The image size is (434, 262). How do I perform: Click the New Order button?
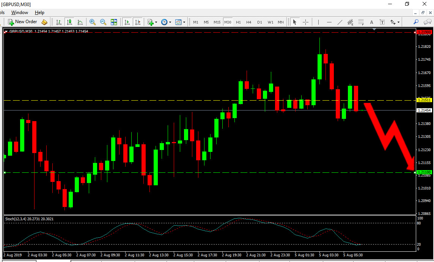point(23,22)
